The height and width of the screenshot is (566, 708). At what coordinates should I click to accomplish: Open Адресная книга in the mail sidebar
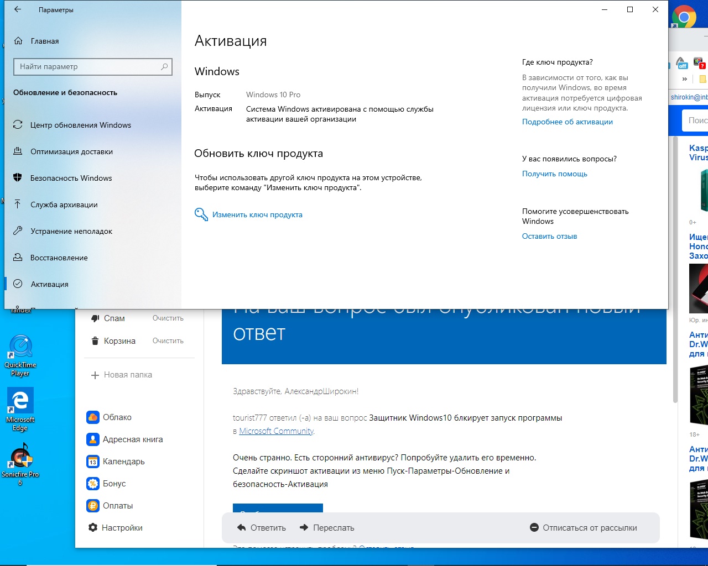coord(125,439)
